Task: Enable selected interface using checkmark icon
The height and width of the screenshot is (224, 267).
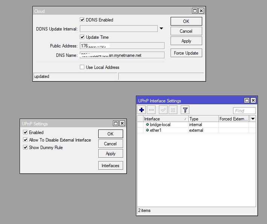Action: [163, 110]
